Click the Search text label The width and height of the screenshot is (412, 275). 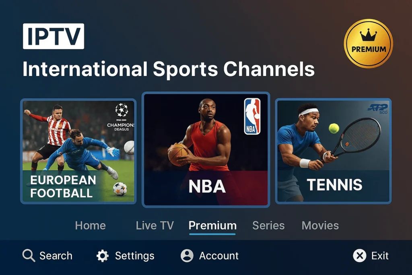(x=56, y=256)
